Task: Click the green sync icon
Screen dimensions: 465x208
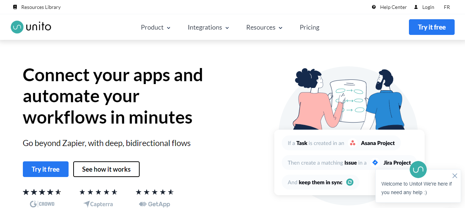Action: pyautogui.click(x=350, y=182)
